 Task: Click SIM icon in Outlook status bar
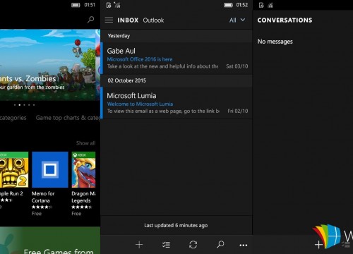109,5
